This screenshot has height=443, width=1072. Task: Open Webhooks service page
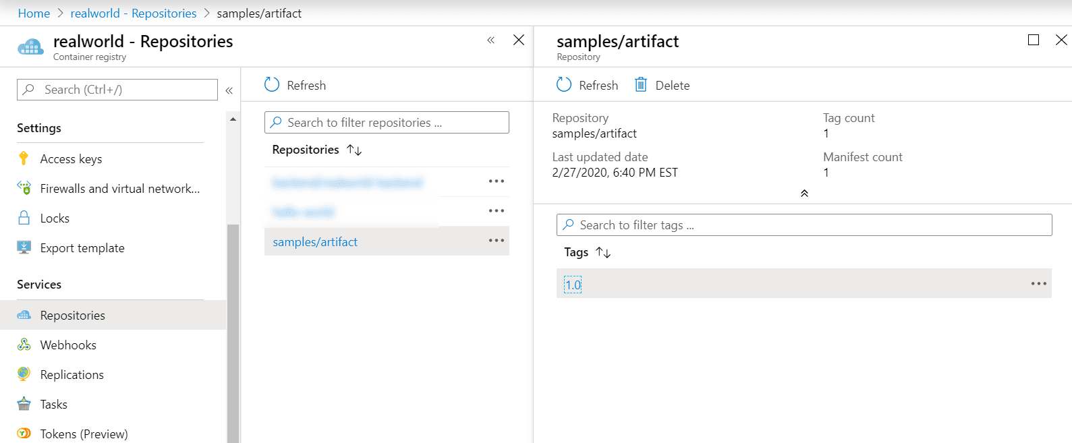[x=67, y=345]
